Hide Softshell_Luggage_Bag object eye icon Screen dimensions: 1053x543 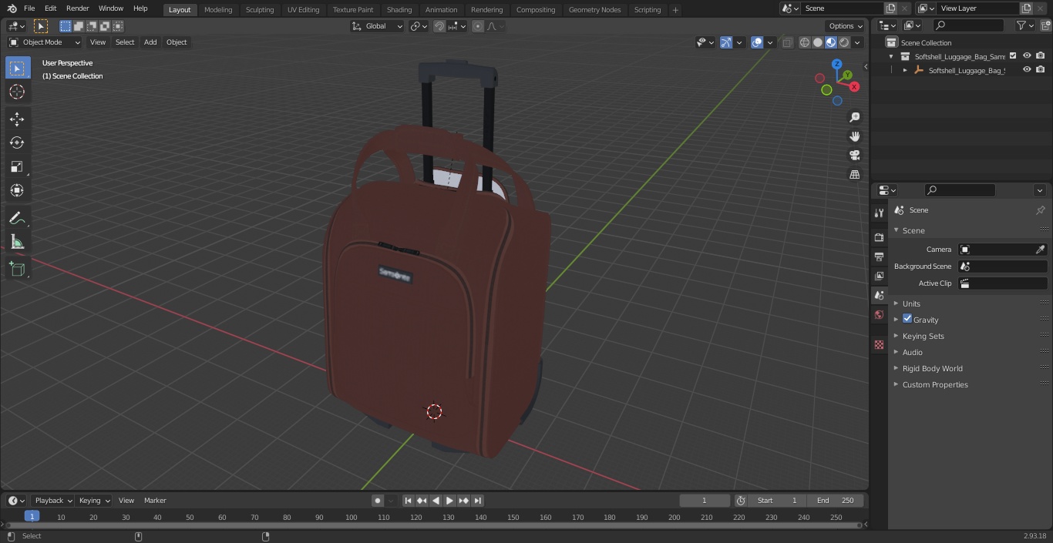[1027, 69]
